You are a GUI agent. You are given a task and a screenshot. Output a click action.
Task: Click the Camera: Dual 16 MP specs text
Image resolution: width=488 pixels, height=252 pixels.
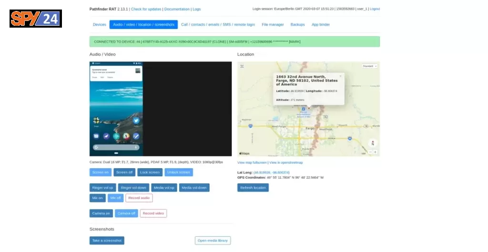156,162
